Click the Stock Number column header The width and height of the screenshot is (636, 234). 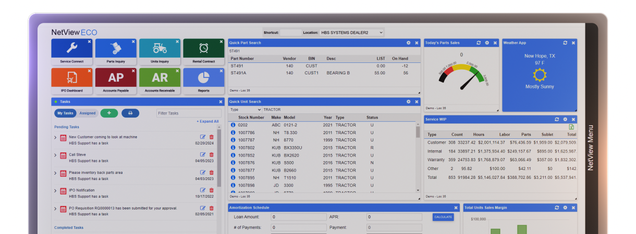[x=251, y=118]
